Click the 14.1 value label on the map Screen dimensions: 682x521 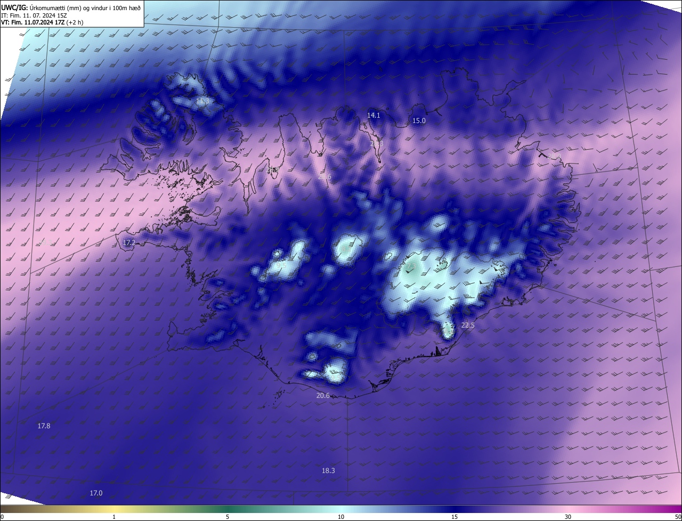374,115
